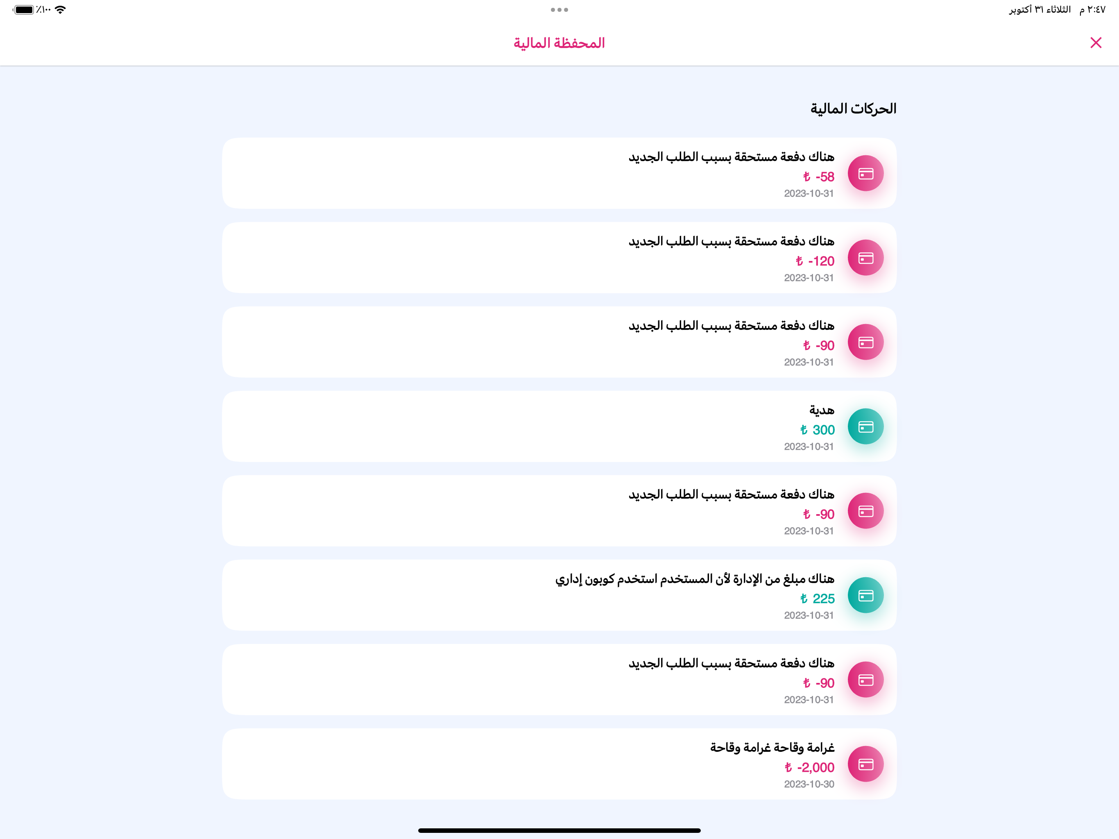
Task: Tap the pink card icon for -58 transaction
Action: point(865,174)
